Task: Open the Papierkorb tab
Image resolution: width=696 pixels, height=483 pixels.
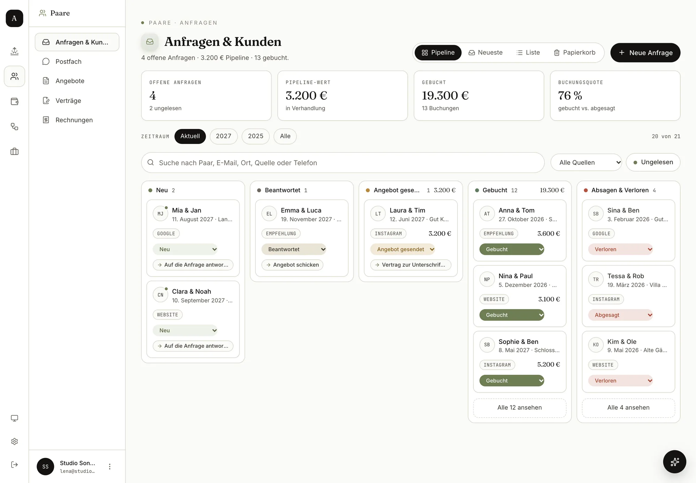Action: (x=575, y=53)
